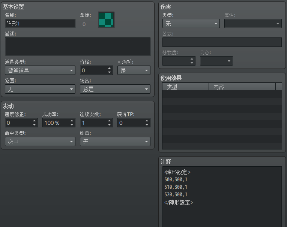The height and width of the screenshot is (227, 287).
Task: Increase 速度修正 with the up arrow
Action: pos(35,121)
